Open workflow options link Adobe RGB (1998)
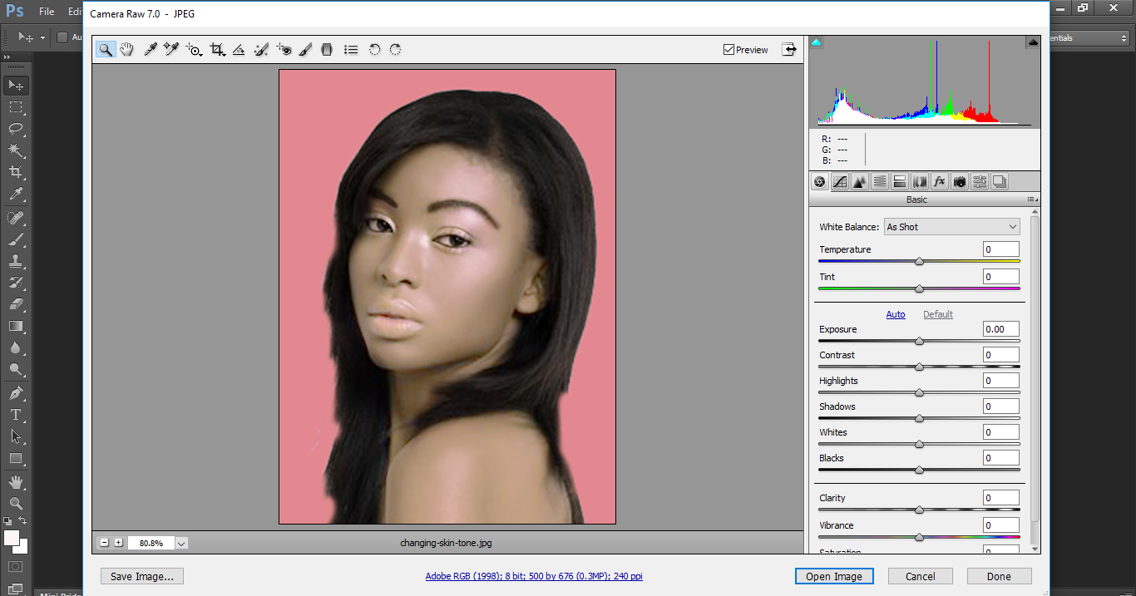 click(x=533, y=576)
